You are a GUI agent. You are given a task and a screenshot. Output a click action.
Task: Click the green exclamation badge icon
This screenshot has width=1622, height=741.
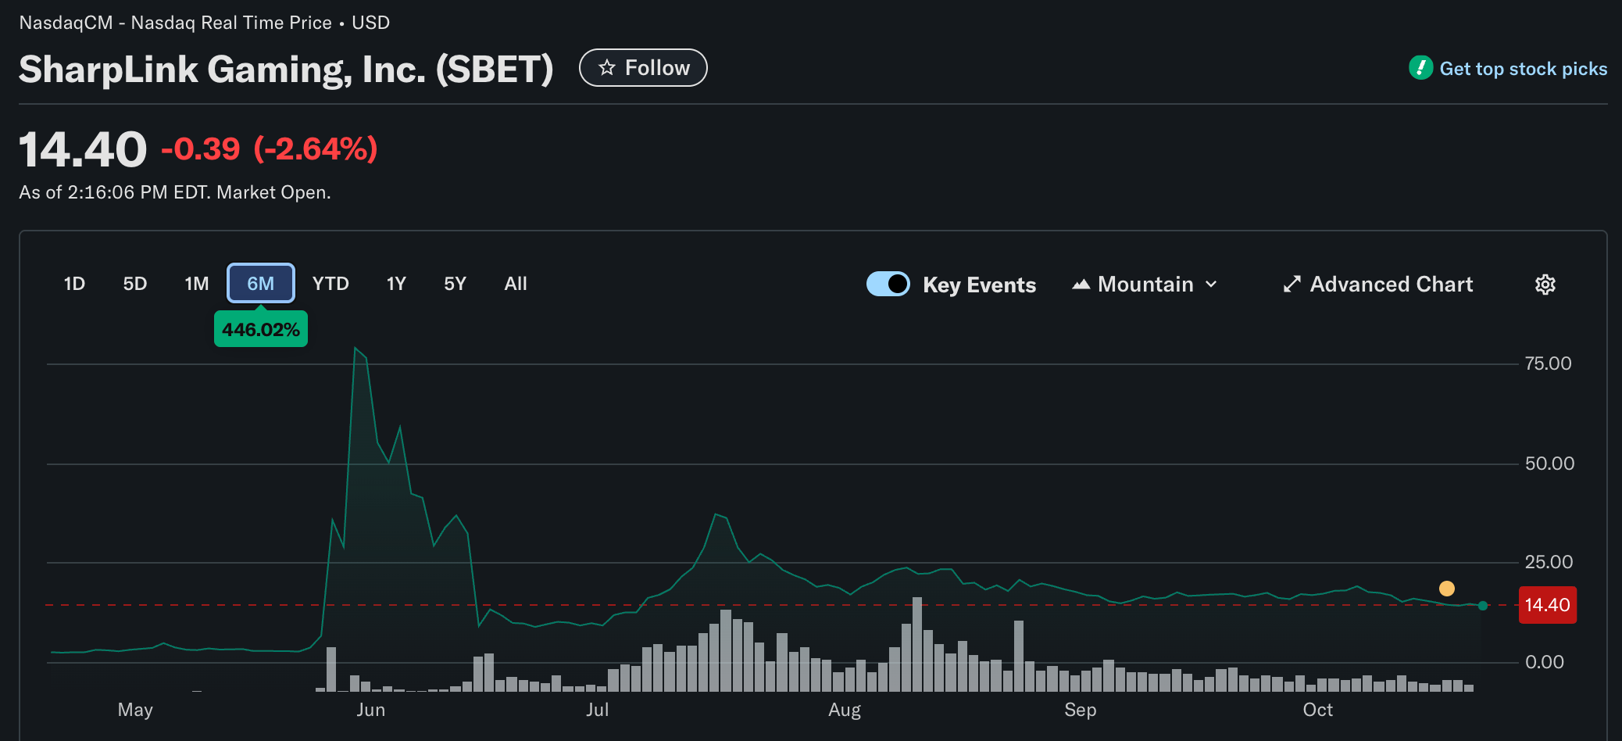[x=1420, y=68]
